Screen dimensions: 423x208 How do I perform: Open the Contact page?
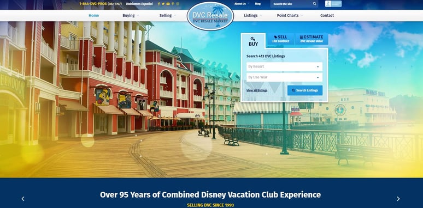(327, 16)
